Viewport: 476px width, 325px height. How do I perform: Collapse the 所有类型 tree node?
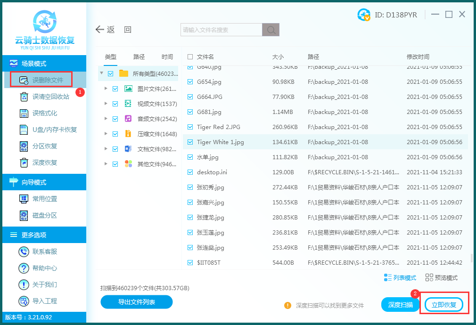[102, 73]
